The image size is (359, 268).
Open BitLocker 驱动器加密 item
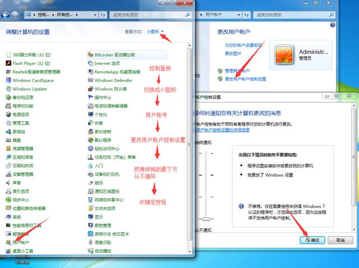90,54
